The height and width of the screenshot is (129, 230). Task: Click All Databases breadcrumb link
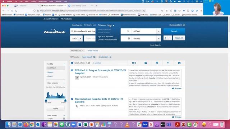tap(66, 19)
